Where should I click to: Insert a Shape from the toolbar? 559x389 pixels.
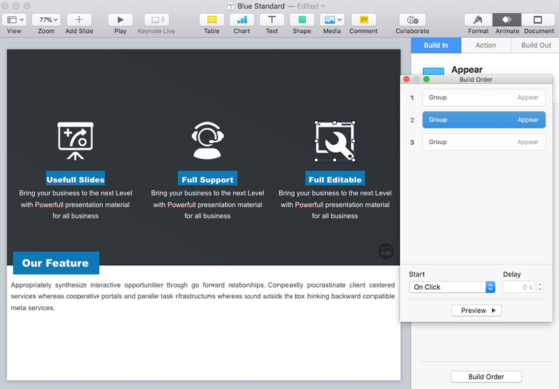302,20
